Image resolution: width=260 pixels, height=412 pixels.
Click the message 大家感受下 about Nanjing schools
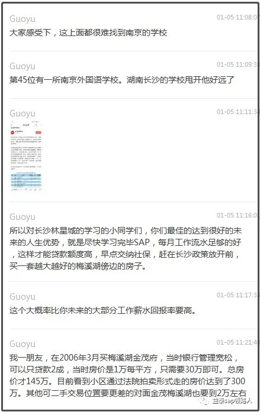(88, 33)
